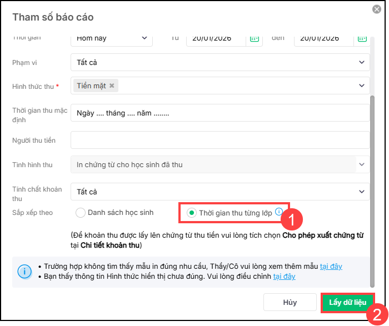Remove the Tiền mặt tag
Screen dimensions: 389x326
[x=112, y=86]
